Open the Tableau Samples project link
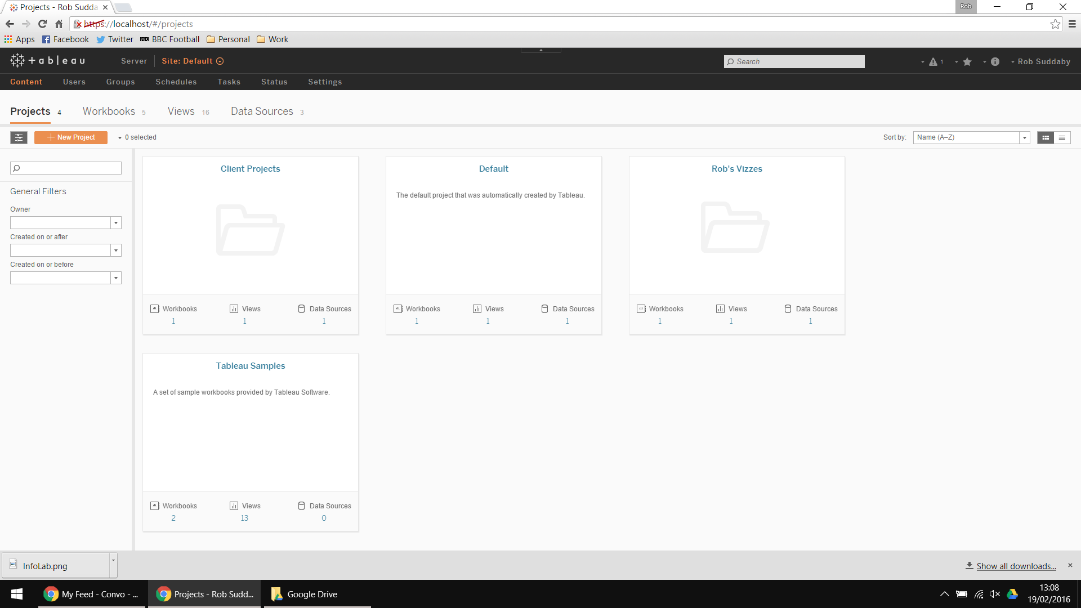This screenshot has width=1081, height=608. [x=251, y=366]
